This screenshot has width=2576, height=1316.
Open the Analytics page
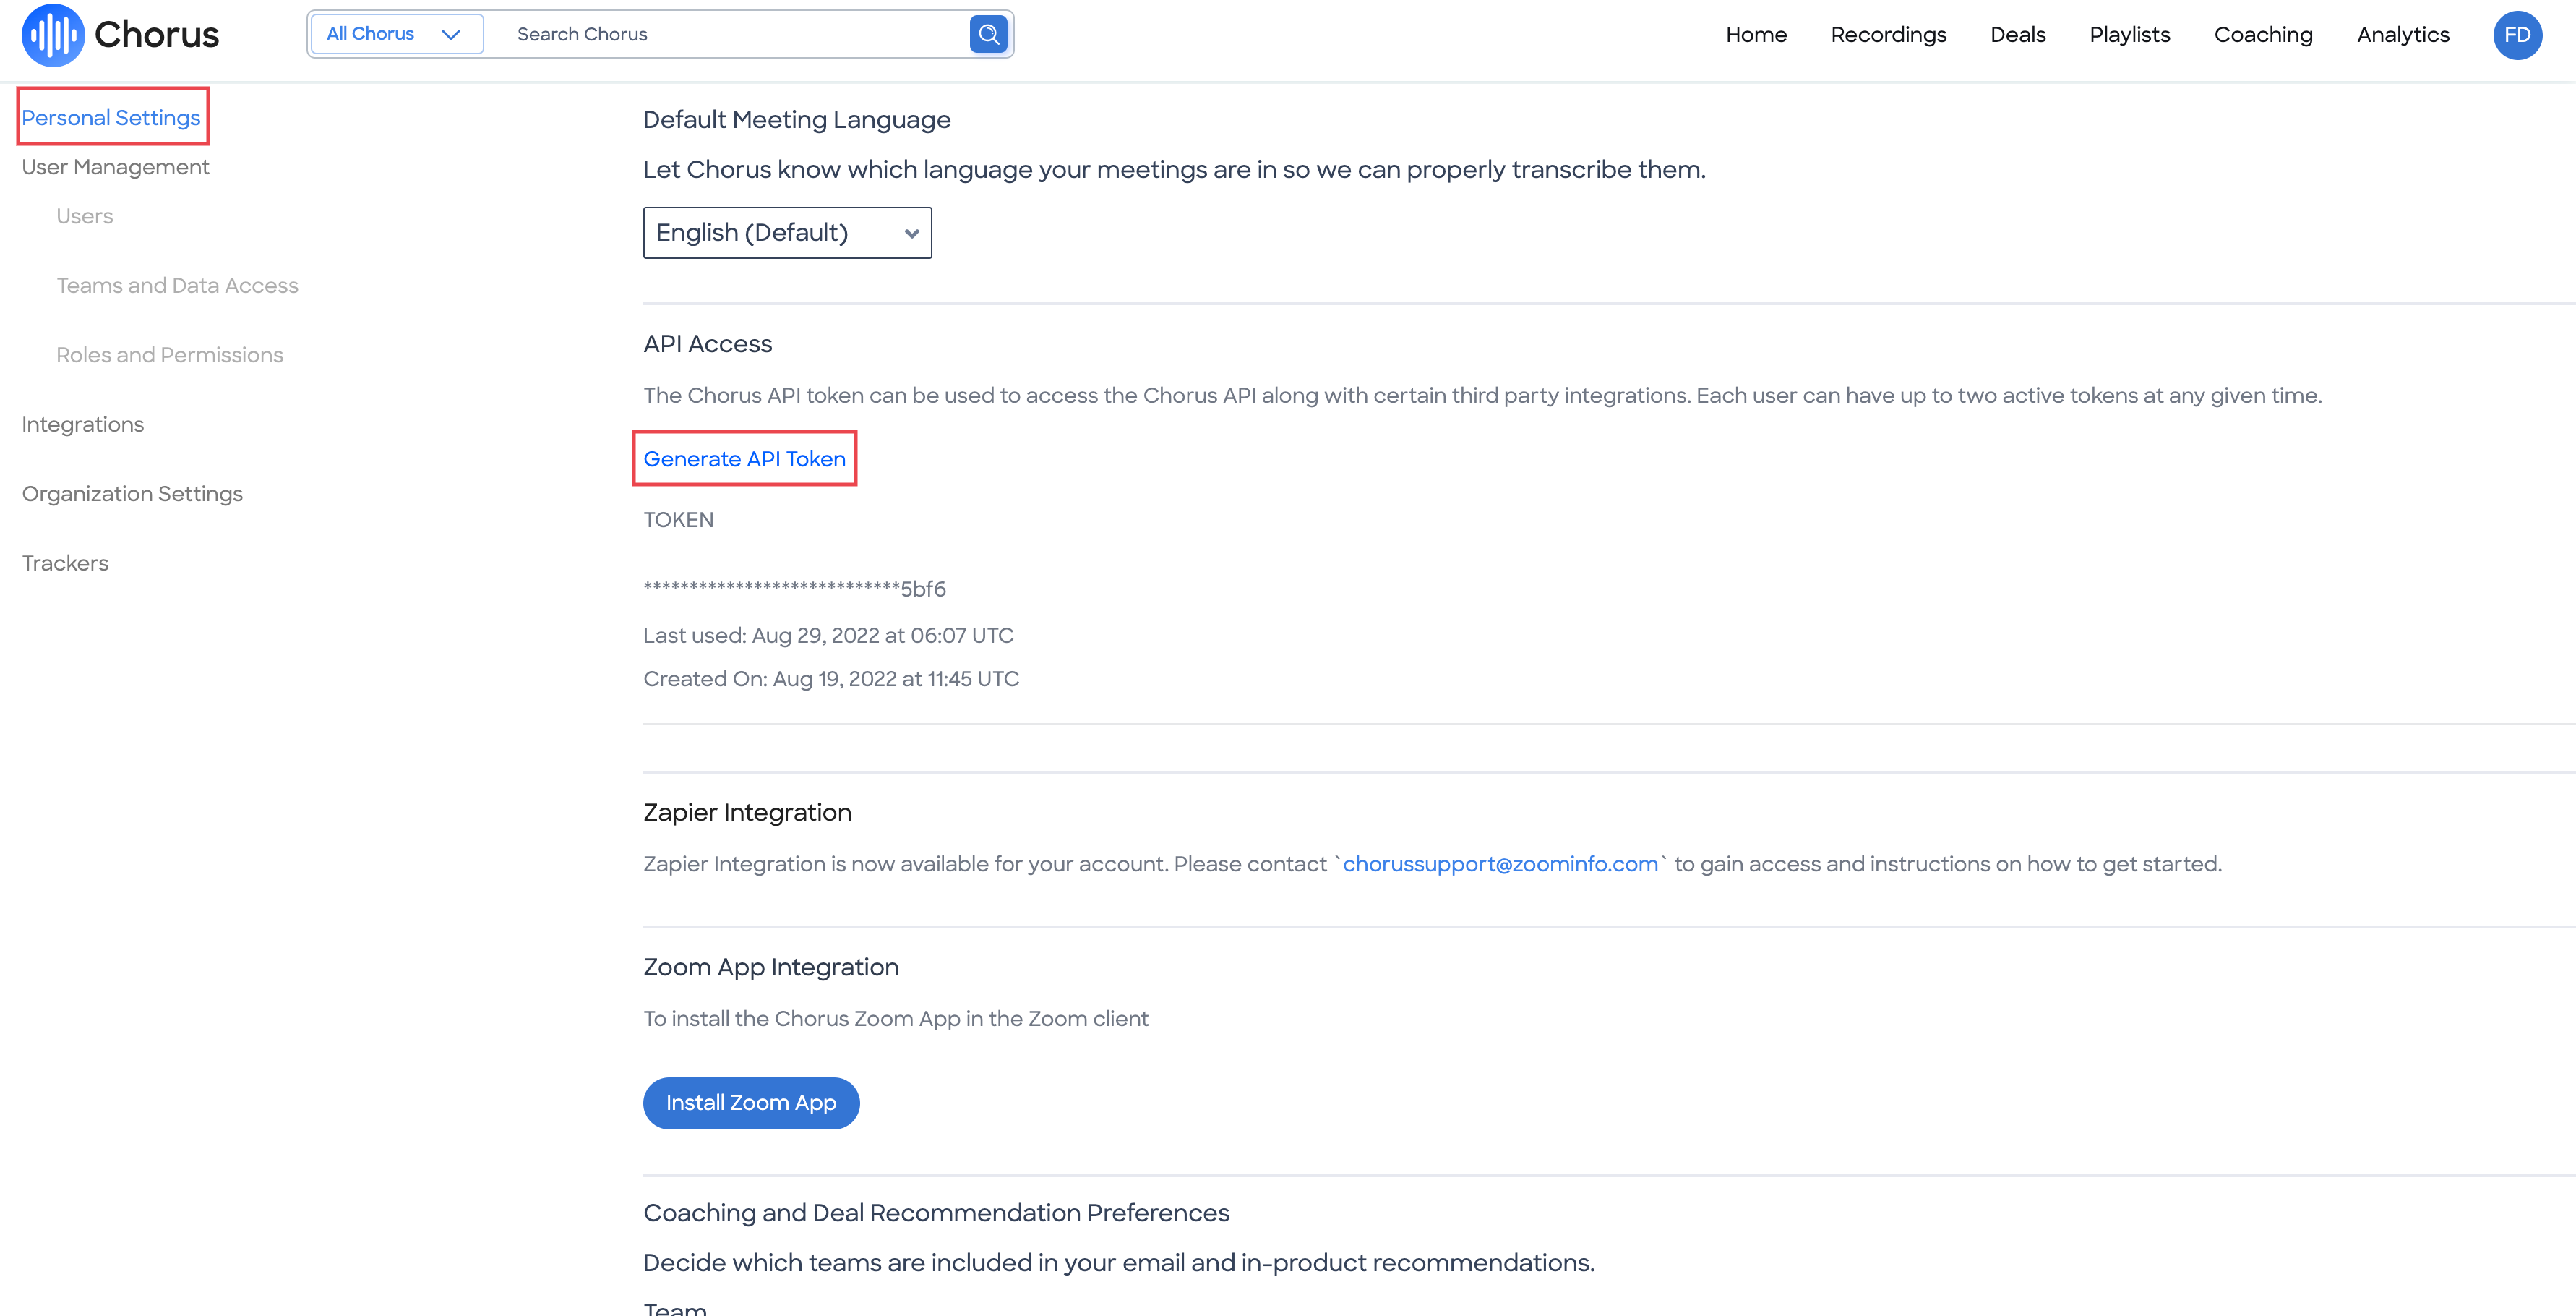point(2402,35)
